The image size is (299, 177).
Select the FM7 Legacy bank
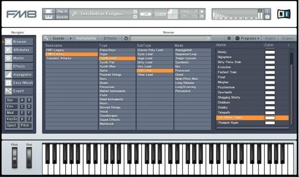click(71, 50)
